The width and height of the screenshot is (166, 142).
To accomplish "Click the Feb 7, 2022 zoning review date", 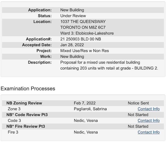I will tap(85, 103).
